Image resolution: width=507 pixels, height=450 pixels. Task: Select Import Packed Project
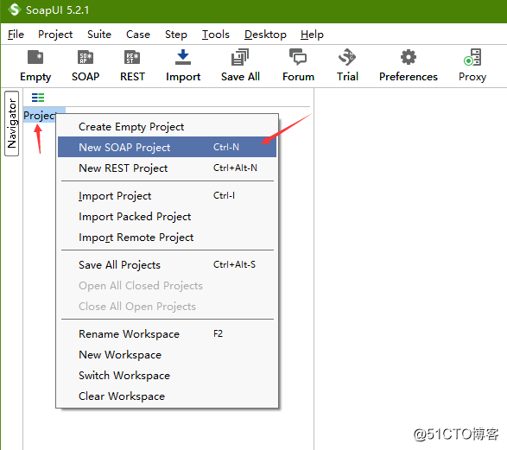[167, 217]
